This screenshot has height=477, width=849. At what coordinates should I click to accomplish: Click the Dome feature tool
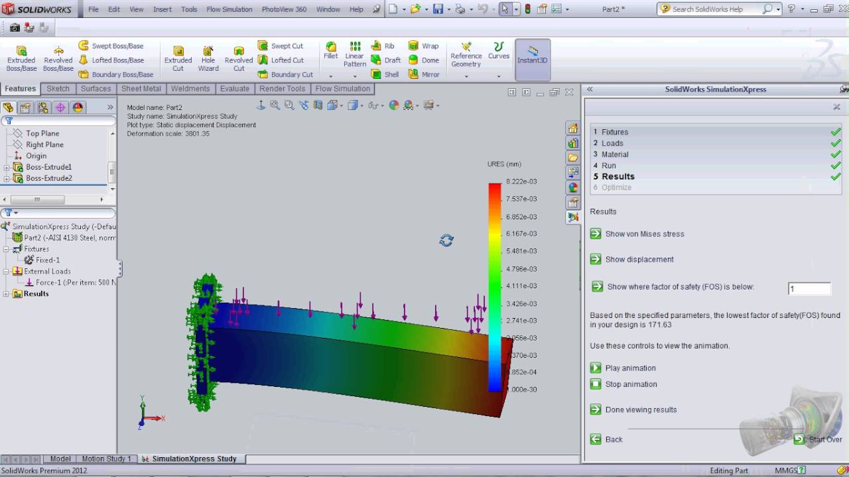(x=423, y=60)
